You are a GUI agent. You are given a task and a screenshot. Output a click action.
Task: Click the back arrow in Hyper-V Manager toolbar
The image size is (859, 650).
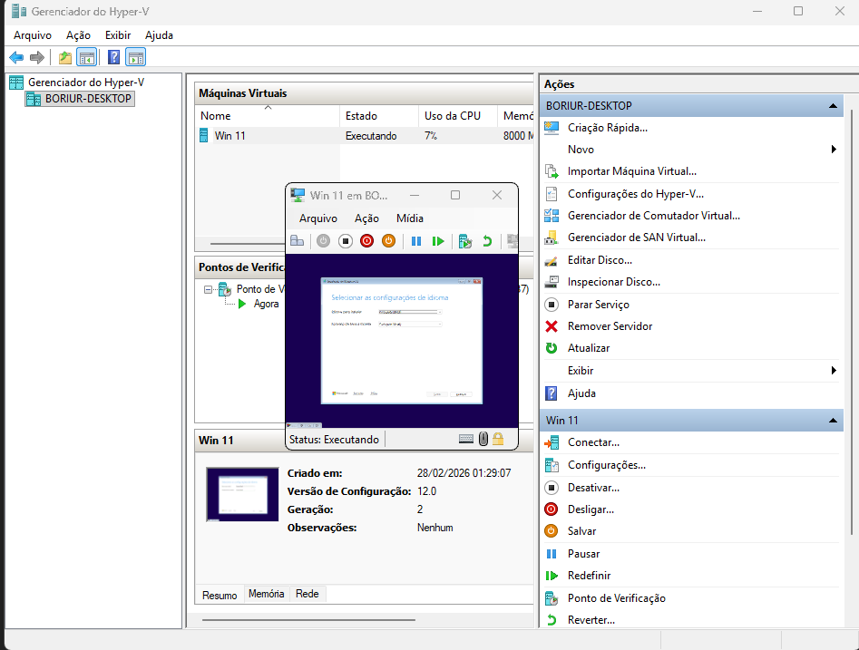tap(16, 57)
